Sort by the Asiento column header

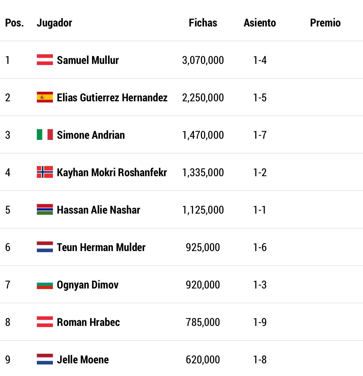(260, 23)
